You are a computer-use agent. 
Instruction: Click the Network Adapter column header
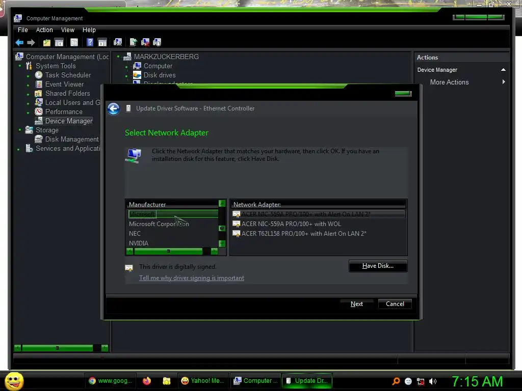[318, 205]
